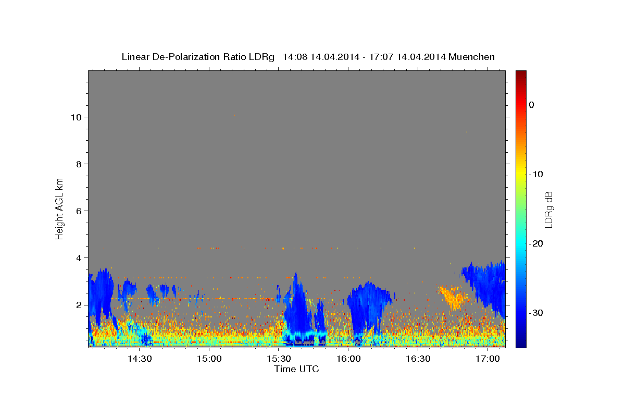The height and width of the screenshot is (417, 625).
Task: Click the dark red top of colorbar
Action: click(x=521, y=75)
